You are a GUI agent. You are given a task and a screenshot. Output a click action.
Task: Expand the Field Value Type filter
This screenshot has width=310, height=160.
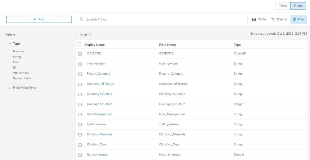10,88
